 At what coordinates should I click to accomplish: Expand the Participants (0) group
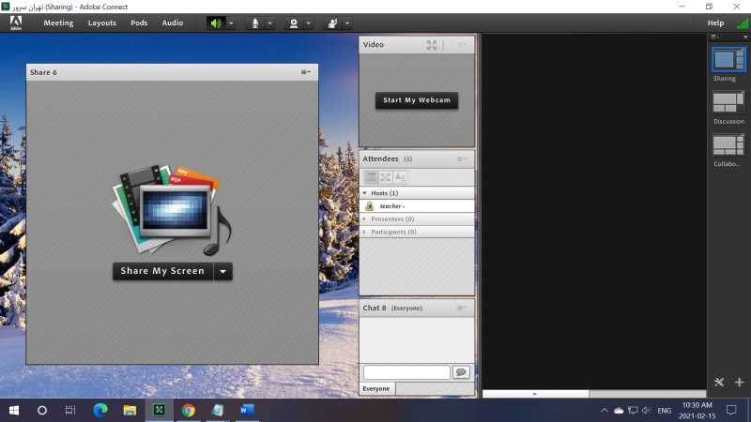(365, 232)
